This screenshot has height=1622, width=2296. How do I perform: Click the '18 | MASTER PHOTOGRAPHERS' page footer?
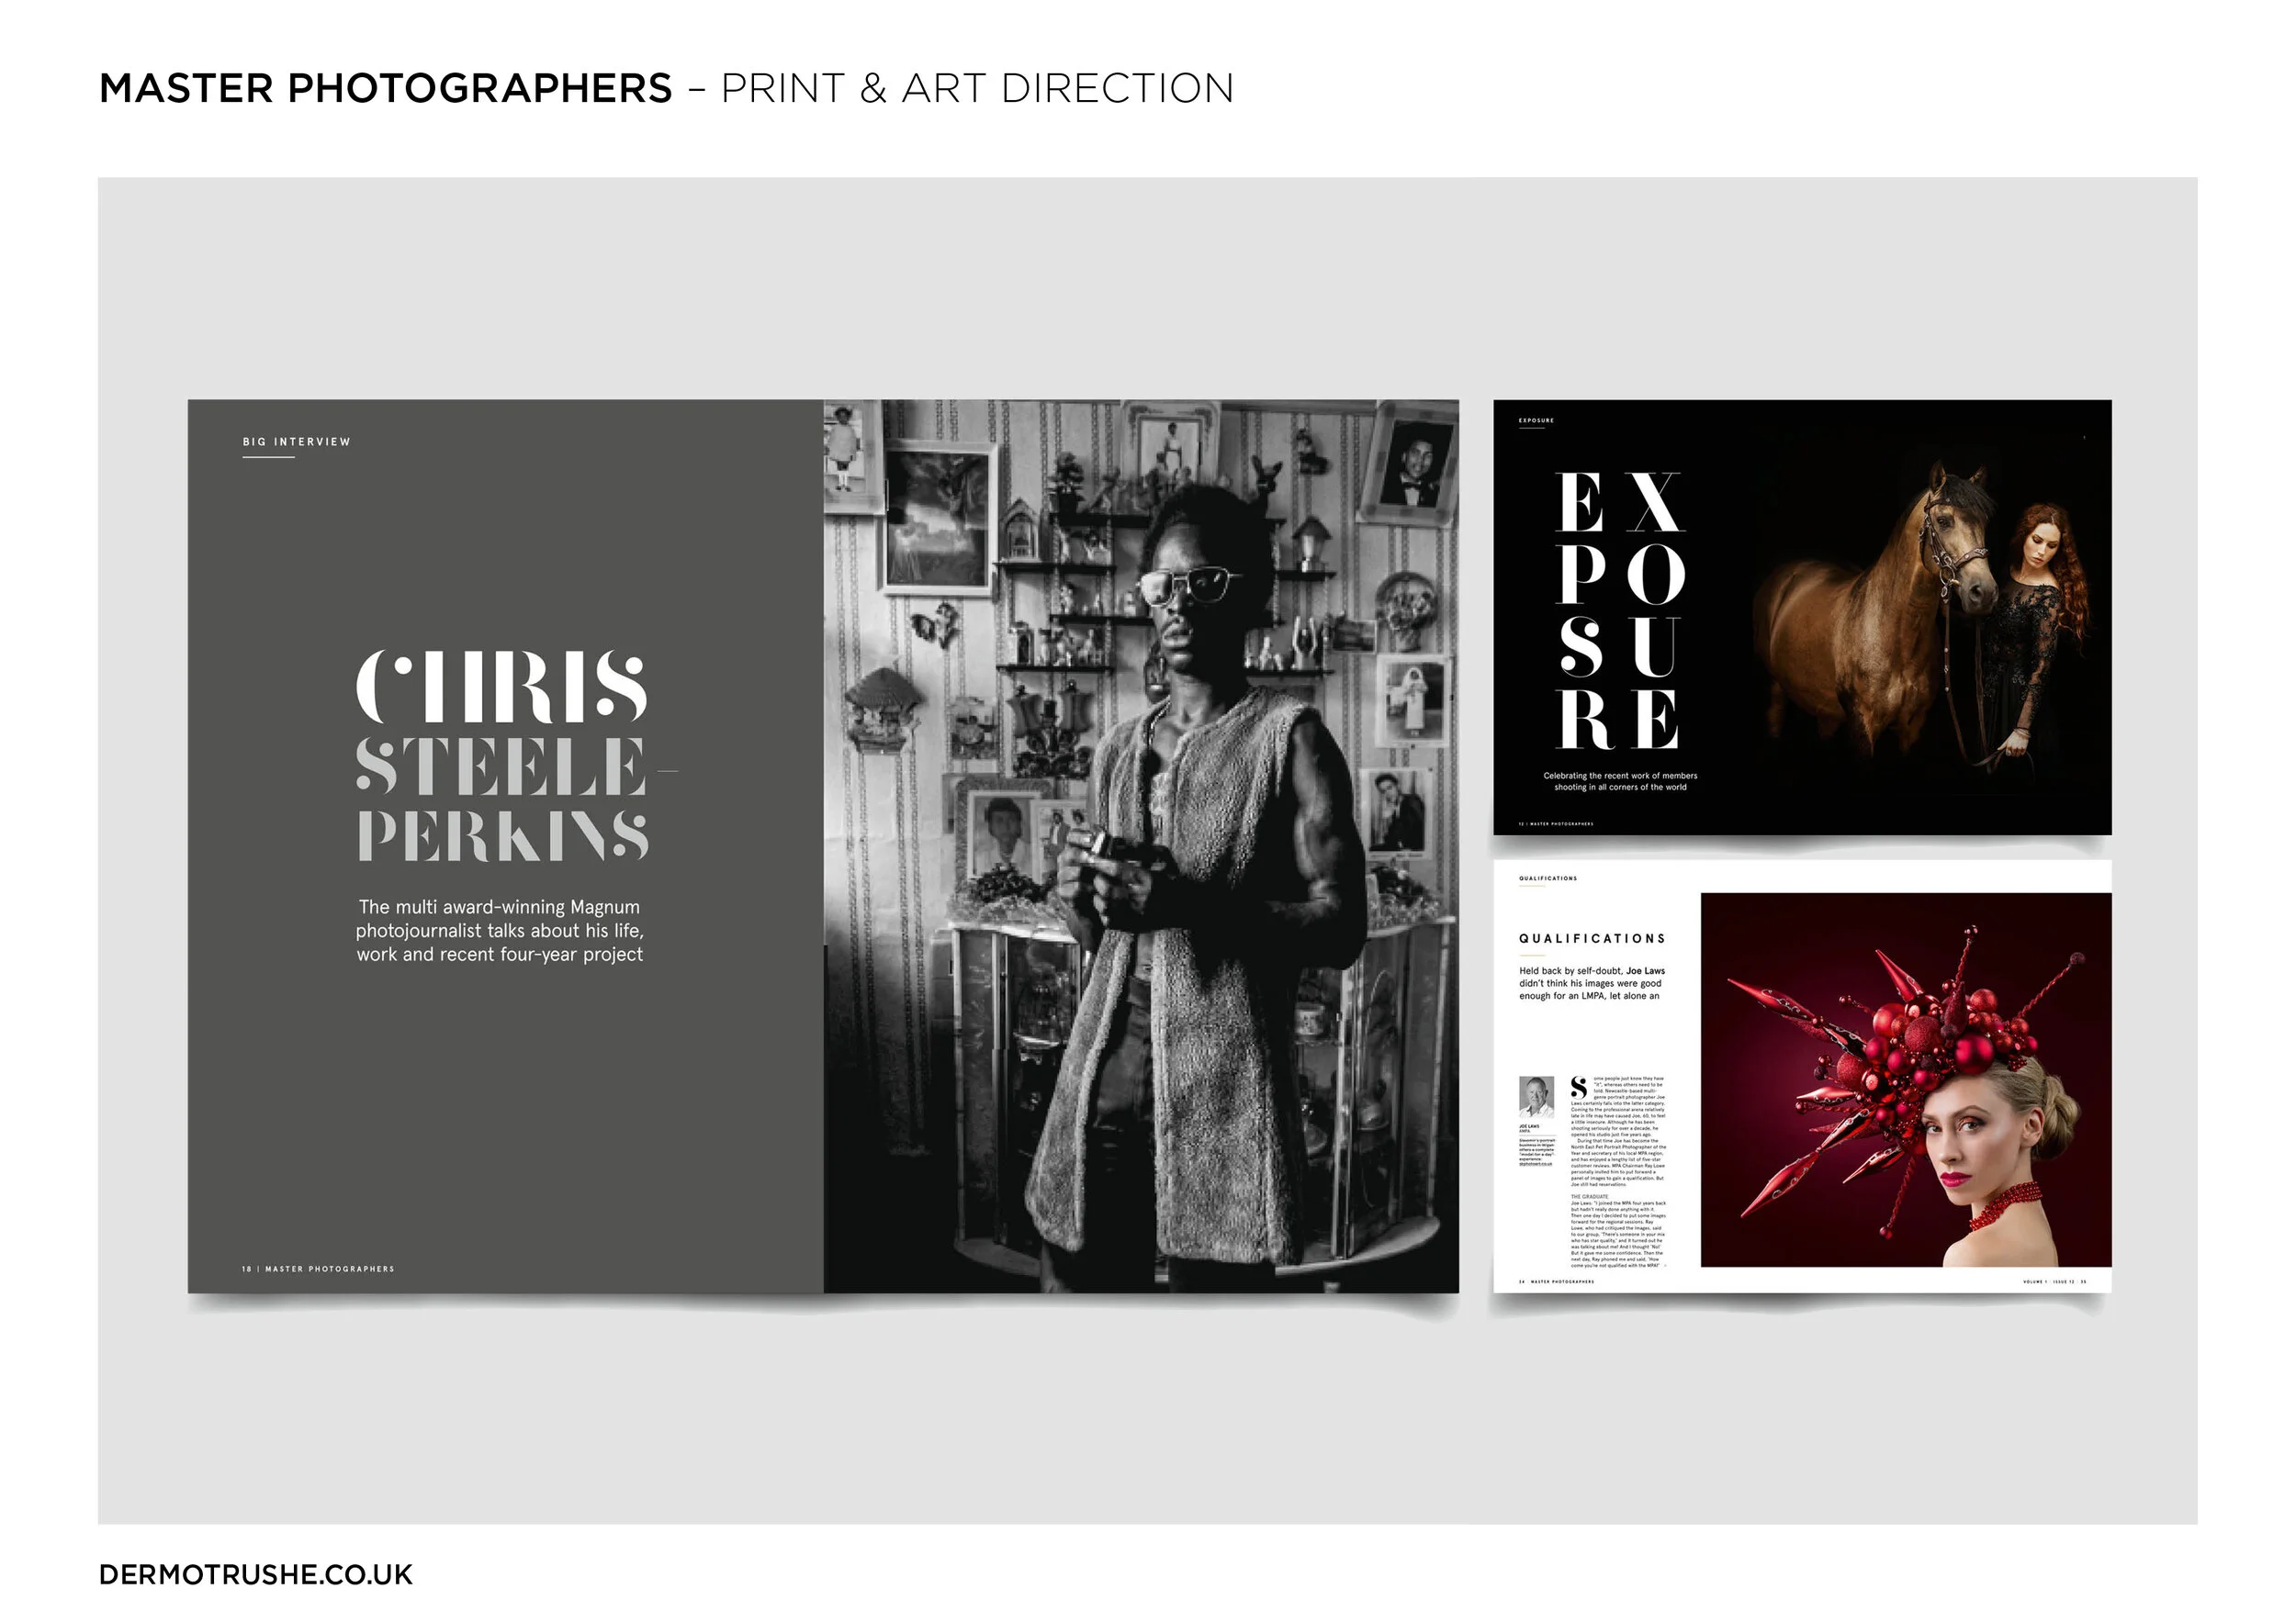click(318, 1270)
